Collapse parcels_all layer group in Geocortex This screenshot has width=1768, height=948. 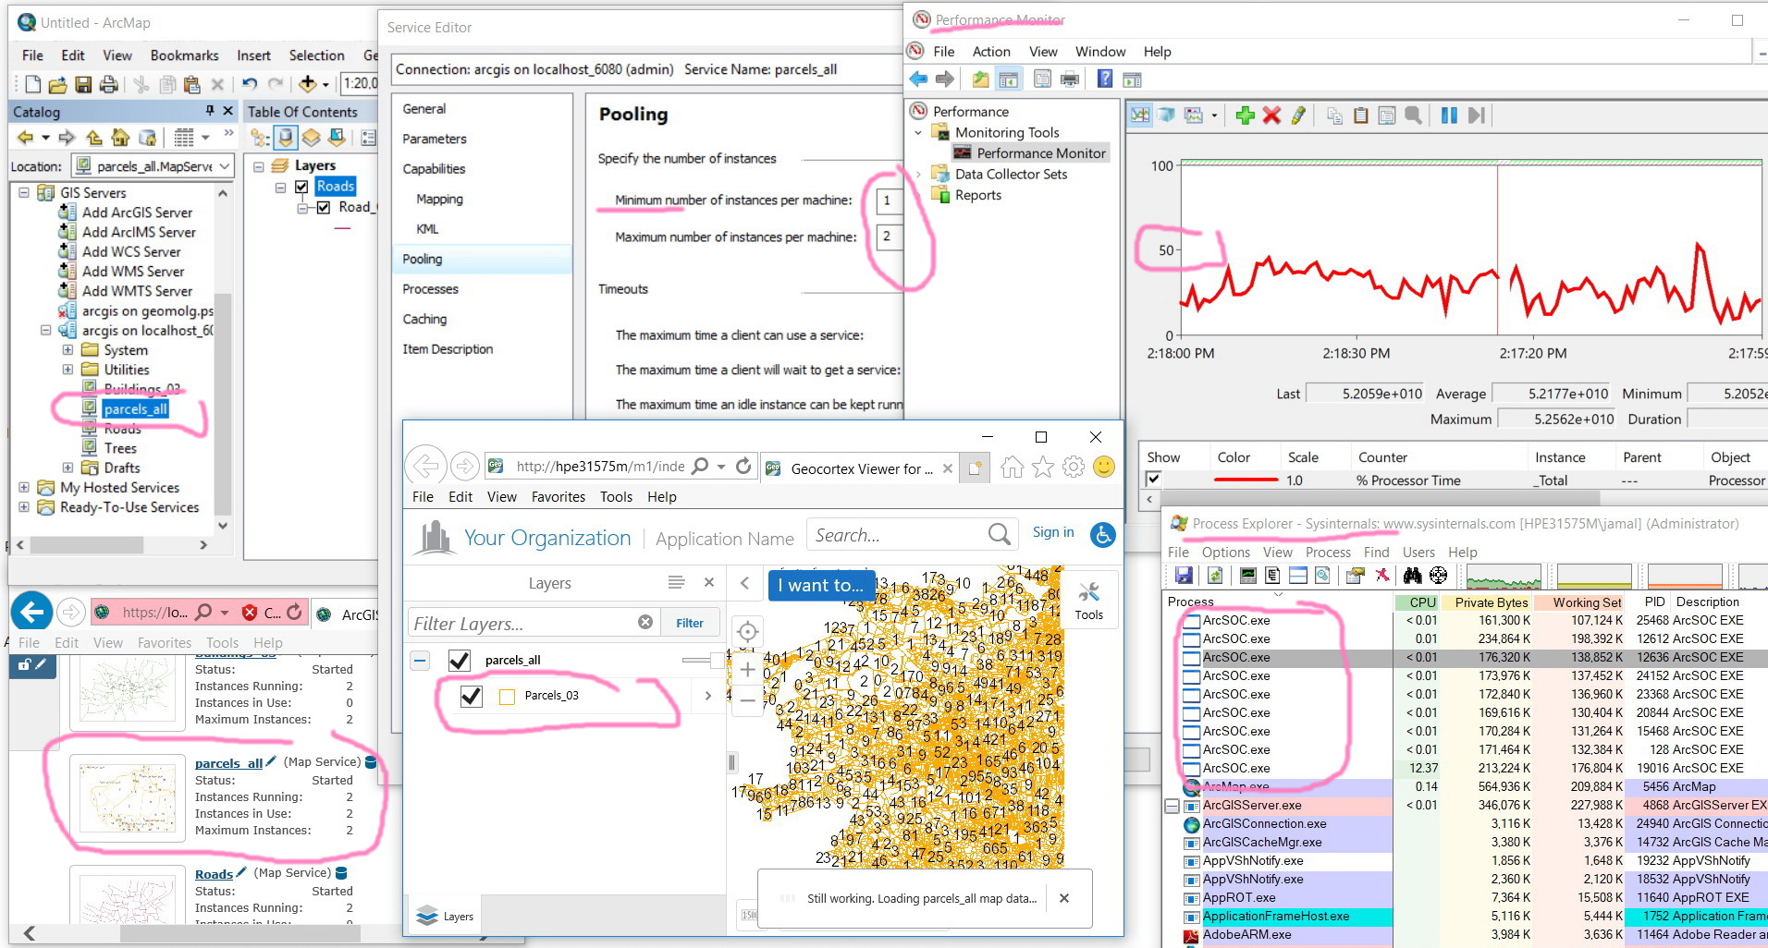(x=420, y=660)
